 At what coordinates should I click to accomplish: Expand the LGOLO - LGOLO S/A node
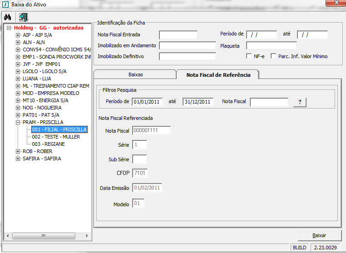pyautogui.click(x=18, y=71)
